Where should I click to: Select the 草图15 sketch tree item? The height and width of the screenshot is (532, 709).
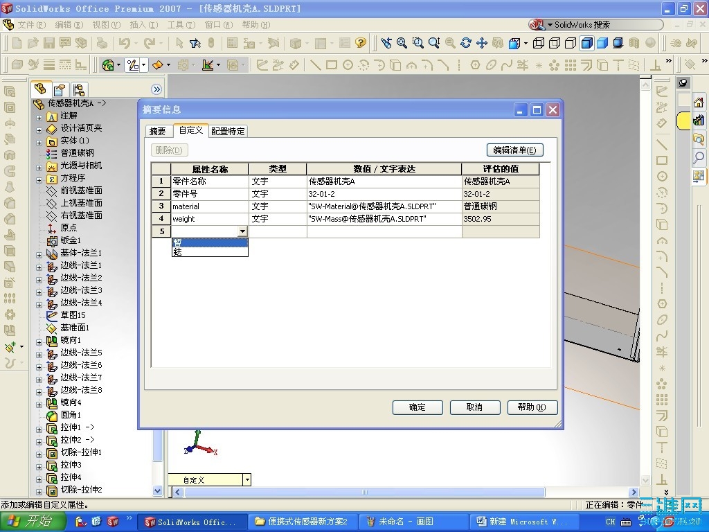73,315
